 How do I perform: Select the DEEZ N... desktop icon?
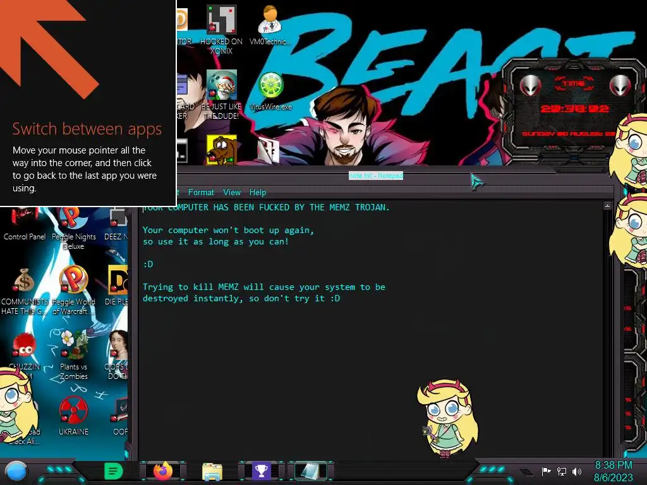[x=117, y=225]
